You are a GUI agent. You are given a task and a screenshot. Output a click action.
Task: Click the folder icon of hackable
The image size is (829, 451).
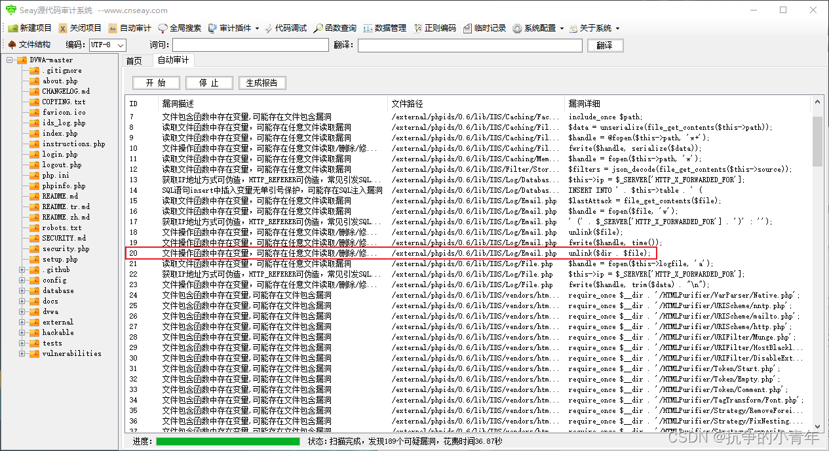pyautogui.click(x=34, y=332)
